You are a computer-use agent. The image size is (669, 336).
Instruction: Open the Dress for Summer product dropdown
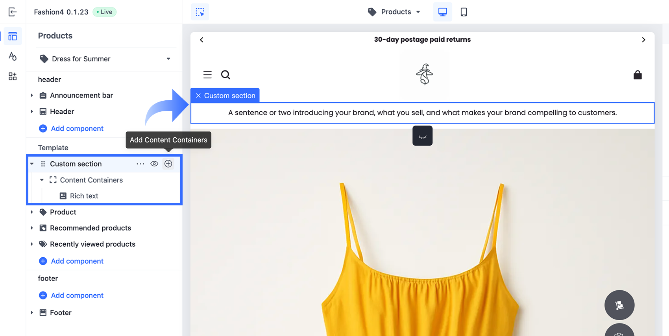coord(105,59)
